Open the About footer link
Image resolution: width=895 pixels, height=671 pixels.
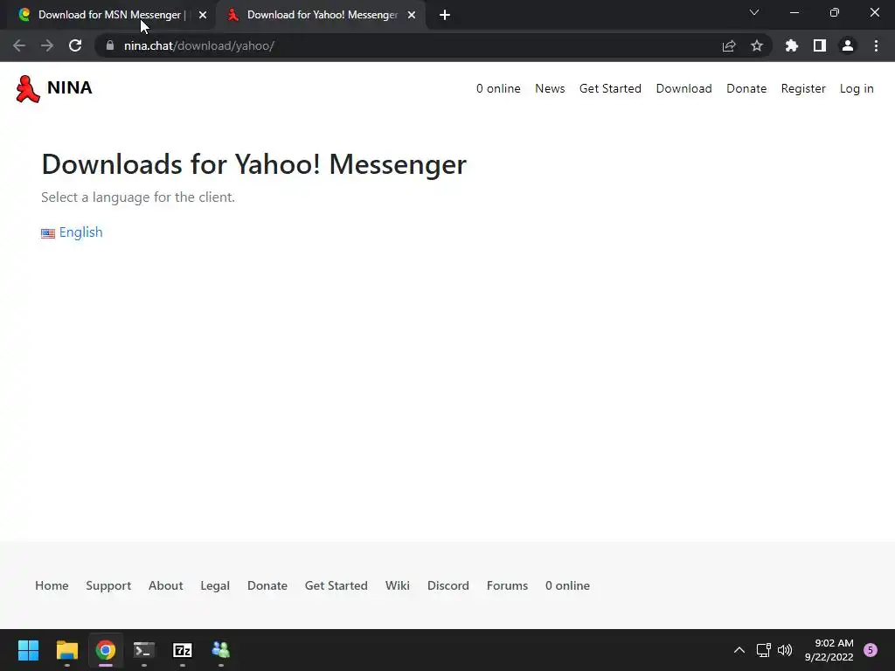(x=165, y=585)
